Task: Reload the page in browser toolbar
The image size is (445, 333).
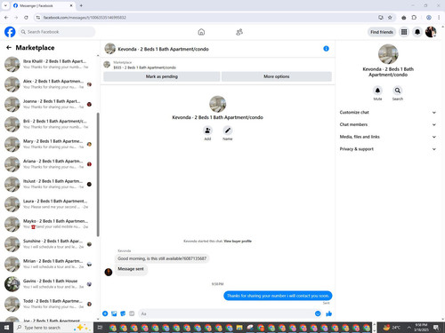Action: click(26, 18)
